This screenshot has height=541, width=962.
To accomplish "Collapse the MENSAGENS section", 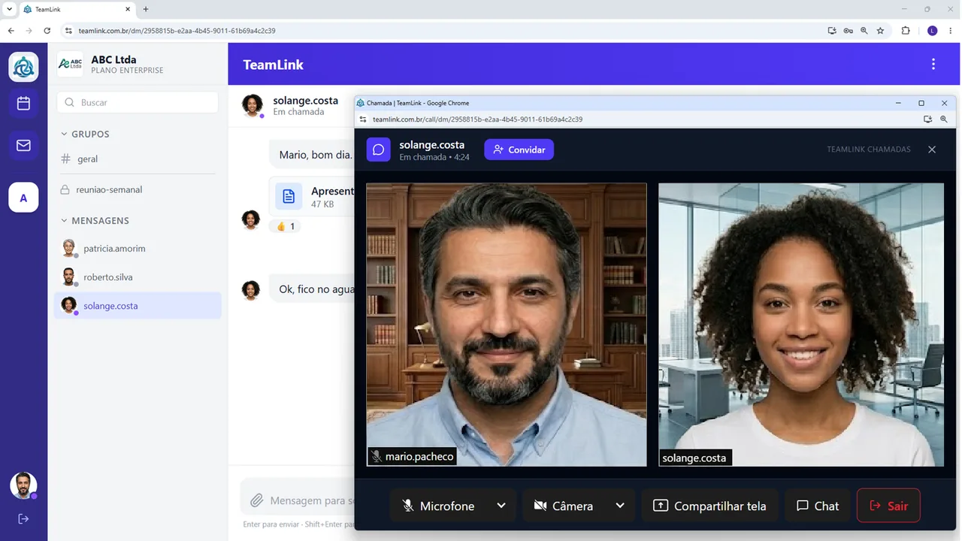I will point(95,220).
